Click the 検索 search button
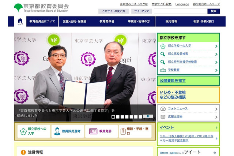 click(214, 11)
